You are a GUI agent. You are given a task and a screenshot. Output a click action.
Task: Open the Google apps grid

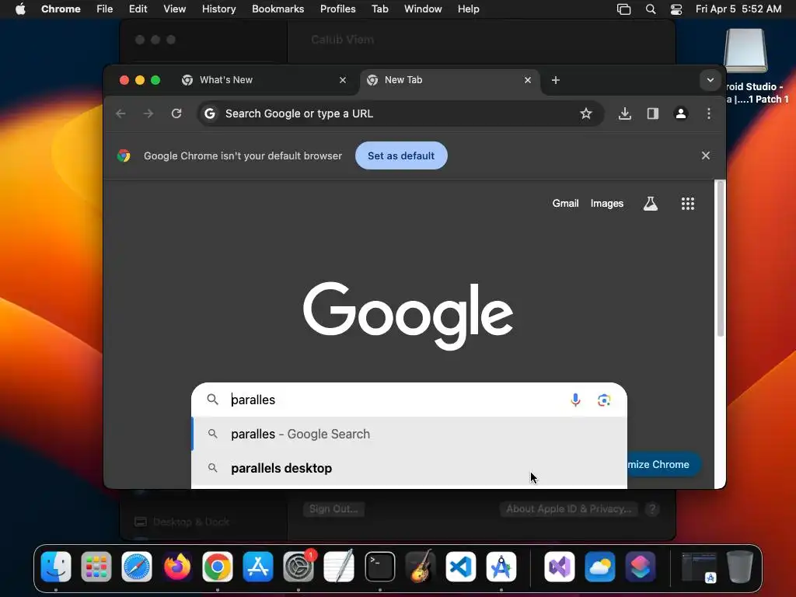687,204
